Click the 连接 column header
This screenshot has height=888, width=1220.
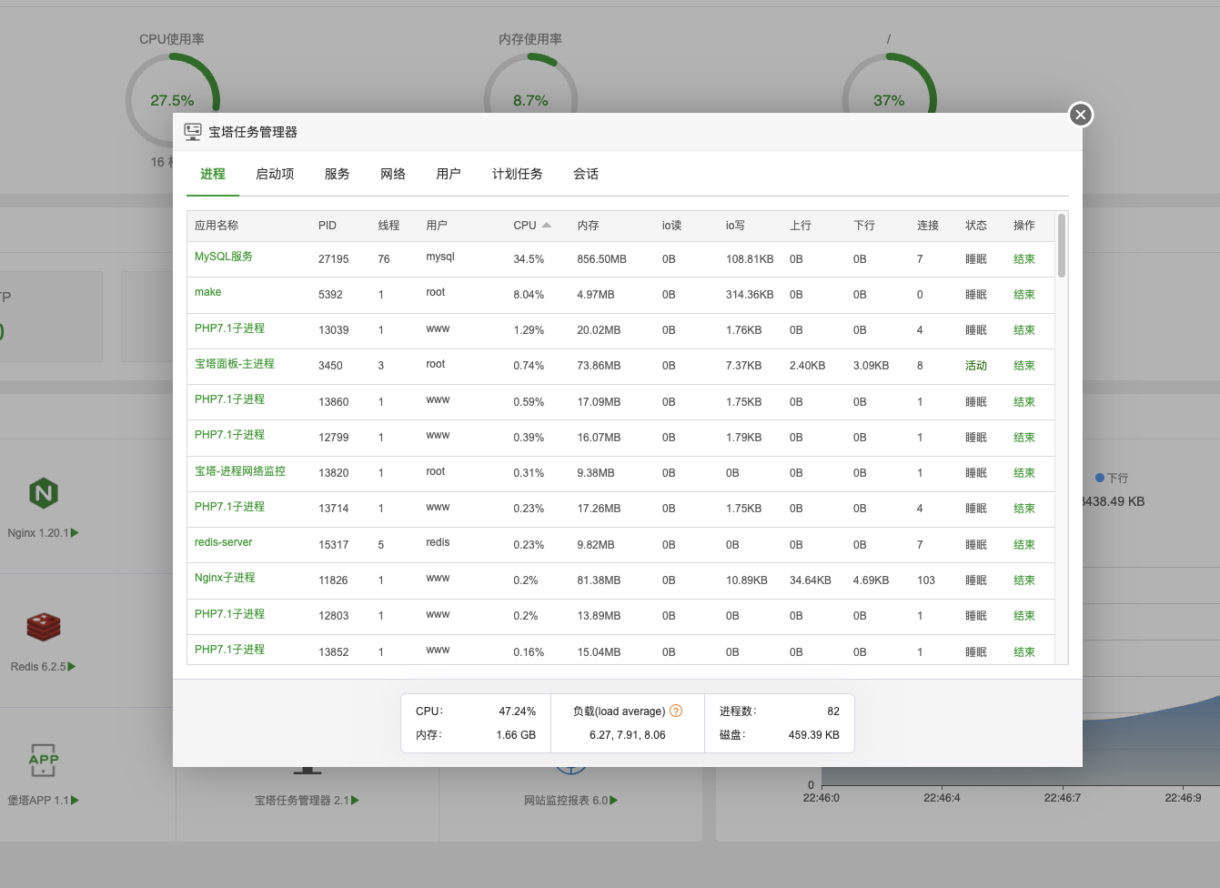[928, 226]
